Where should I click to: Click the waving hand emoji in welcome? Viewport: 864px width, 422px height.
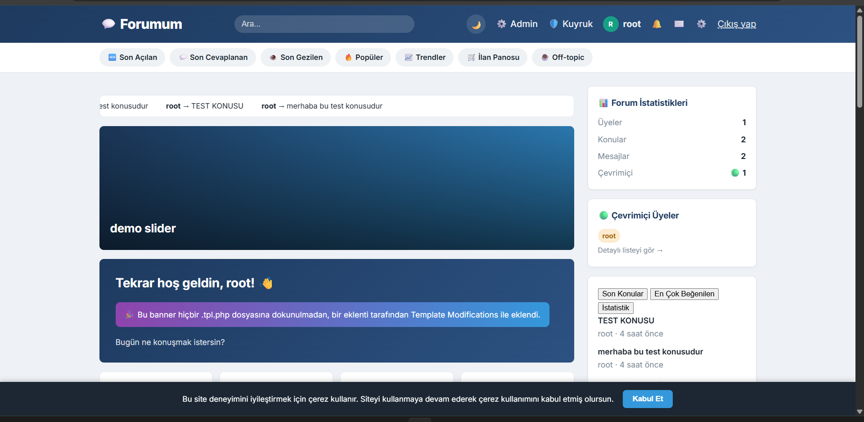[267, 283]
